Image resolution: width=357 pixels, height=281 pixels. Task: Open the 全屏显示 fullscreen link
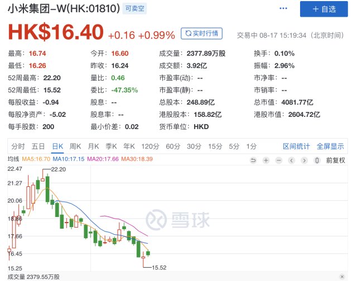click(330, 146)
